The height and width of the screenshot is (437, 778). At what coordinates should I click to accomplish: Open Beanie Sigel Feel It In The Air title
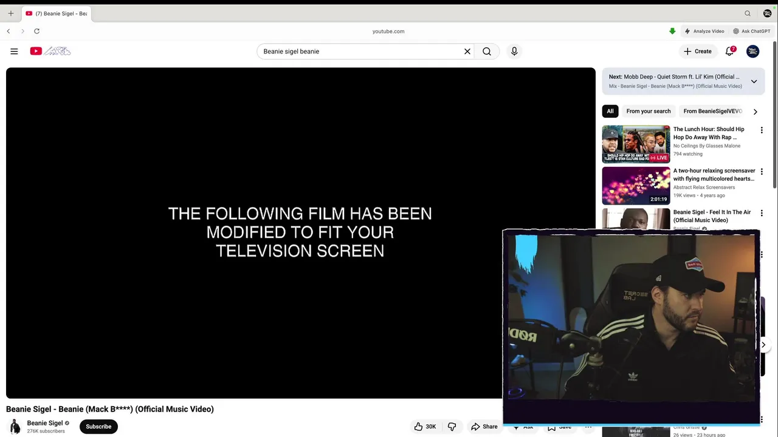712,216
